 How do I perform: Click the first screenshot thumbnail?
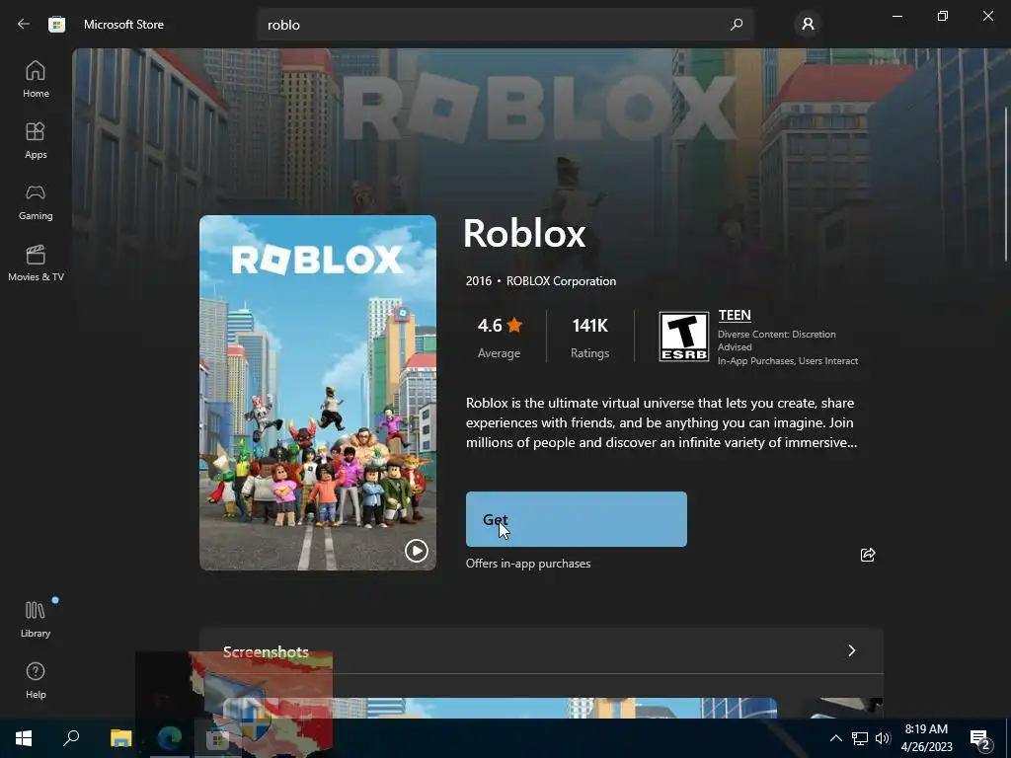coord(500,708)
